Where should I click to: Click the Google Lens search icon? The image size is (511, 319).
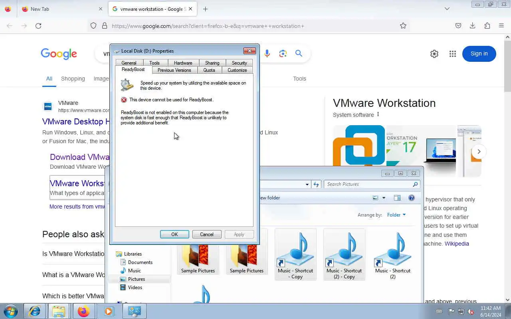click(x=283, y=53)
